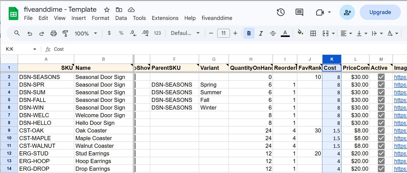The height and width of the screenshot is (173, 407).
Task: Open merge cells options
Action: 326,33
